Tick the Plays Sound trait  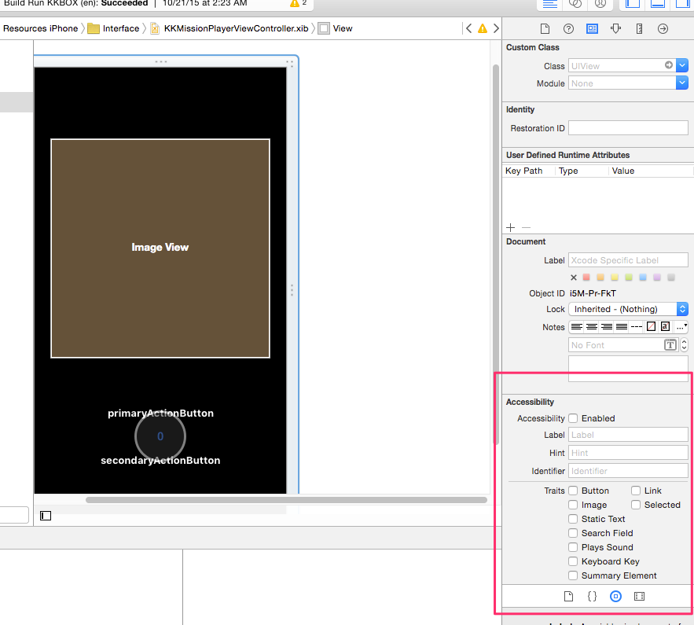tap(573, 547)
